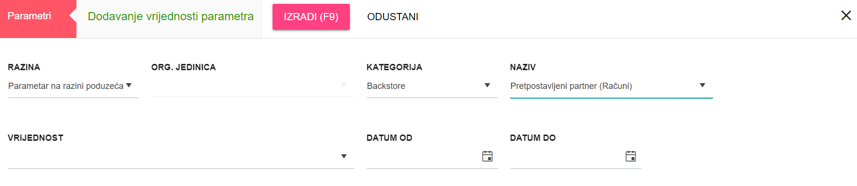Close the dialog with the X icon
Viewport: 857px width, 186px height.
pyautogui.click(x=846, y=16)
